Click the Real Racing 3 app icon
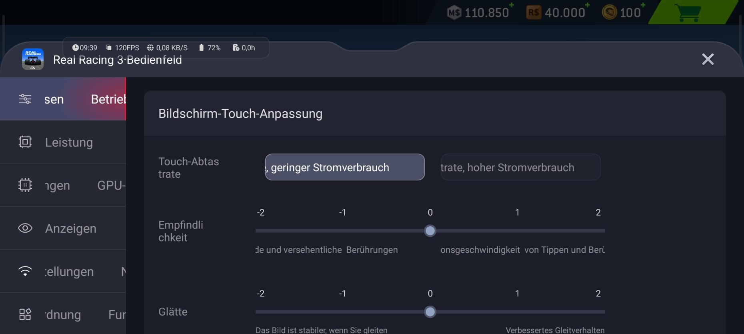This screenshot has height=334, width=744. (x=33, y=59)
